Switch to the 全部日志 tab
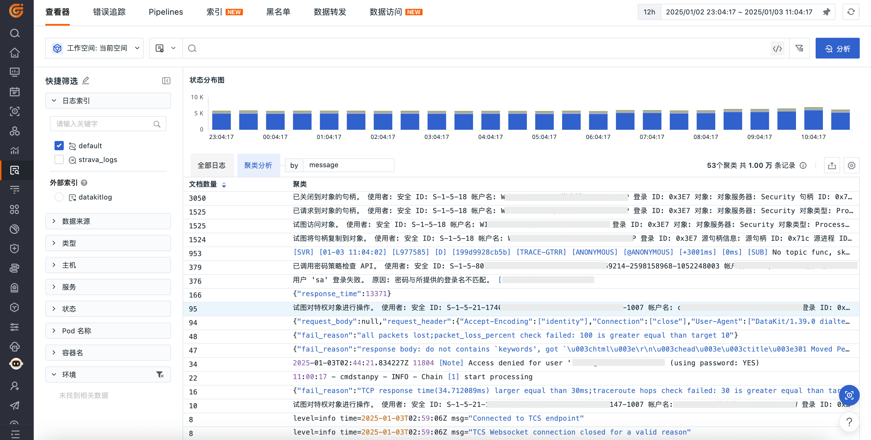Image resolution: width=871 pixels, height=440 pixels. (x=212, y=165)
